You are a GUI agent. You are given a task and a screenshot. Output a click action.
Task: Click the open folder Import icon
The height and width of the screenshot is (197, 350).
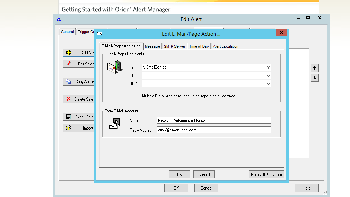pyautogui.click(x=68, y=128)
